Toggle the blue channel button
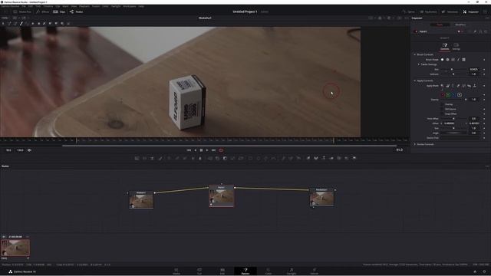This screenshot has width=491, height=276. (x=453, y=95)
